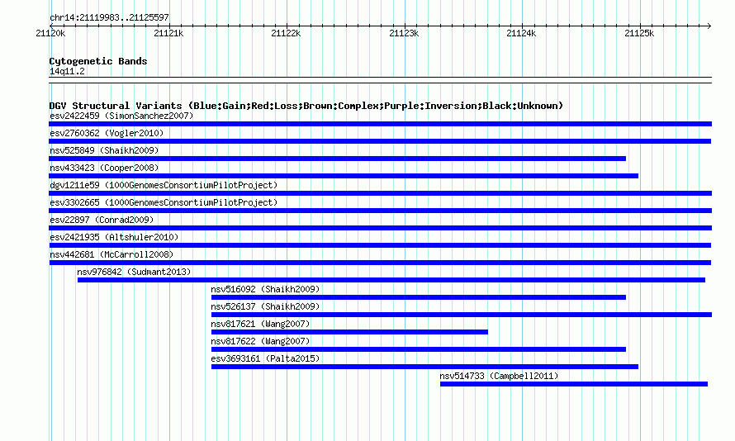Click the blue bar under nsv526137
The width and height of the screenshot is (735, 441).
pyautogui.click(x=462, y=315)
